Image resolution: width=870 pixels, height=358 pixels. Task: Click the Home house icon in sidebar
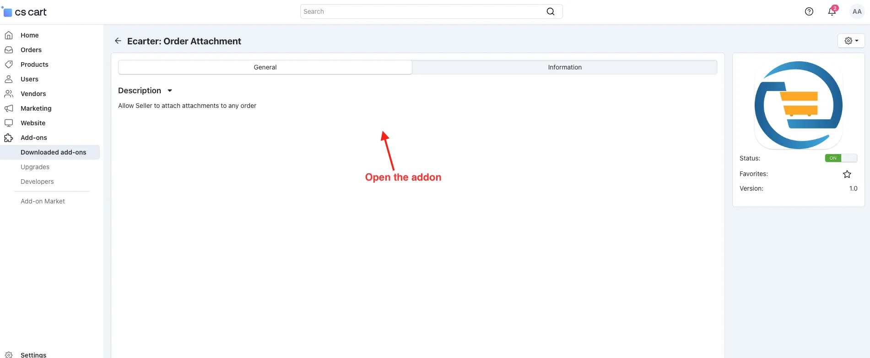9,35
